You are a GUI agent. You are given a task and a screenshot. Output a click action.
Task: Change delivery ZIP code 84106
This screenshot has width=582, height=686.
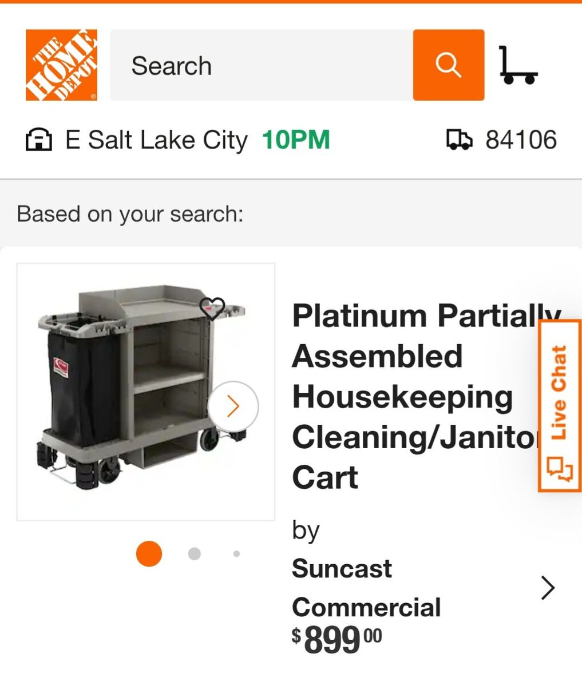coord(521,140)
